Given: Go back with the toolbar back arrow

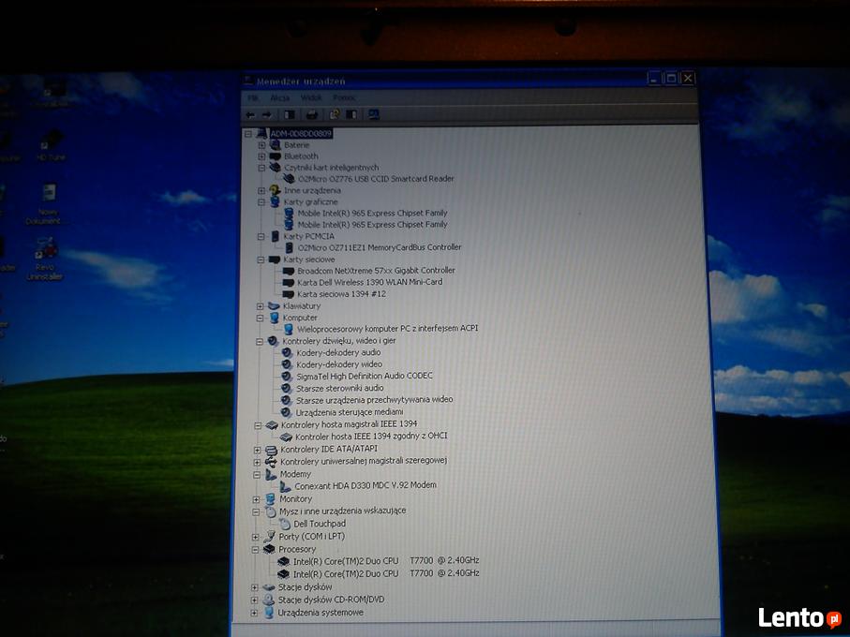Looking at the screenshot, I should click(250, 115).
